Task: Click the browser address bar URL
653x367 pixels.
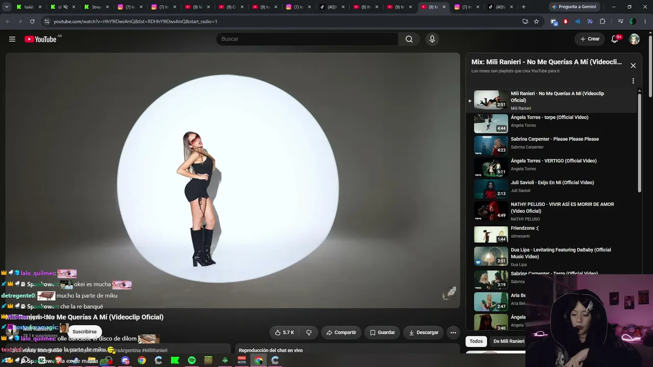Action: coord(135,21)
